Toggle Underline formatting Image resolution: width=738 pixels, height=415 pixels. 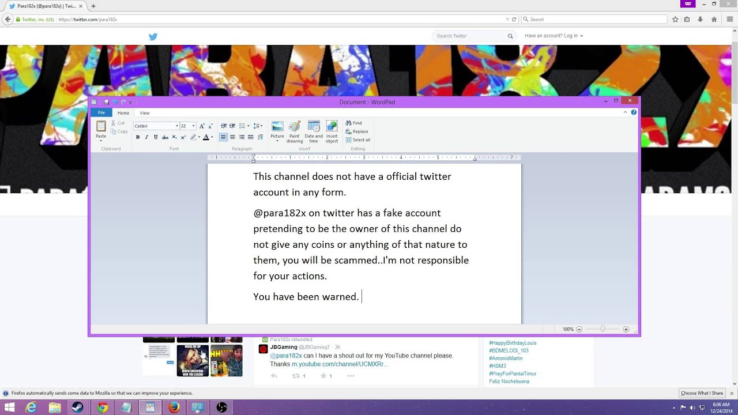coord(156,137)
